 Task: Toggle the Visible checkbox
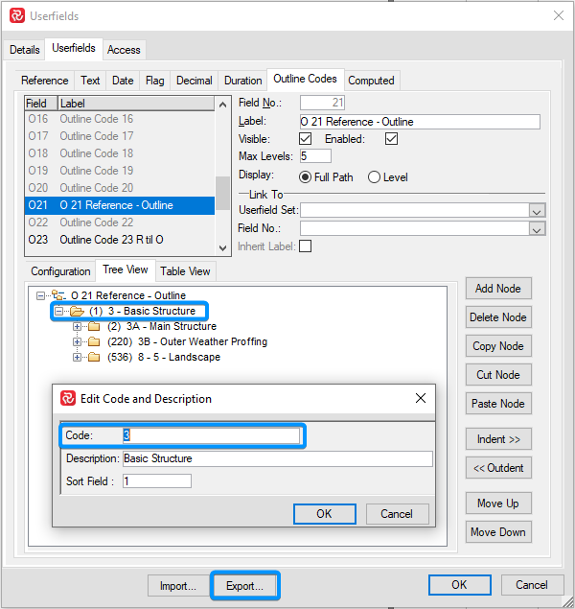(306, 139)
